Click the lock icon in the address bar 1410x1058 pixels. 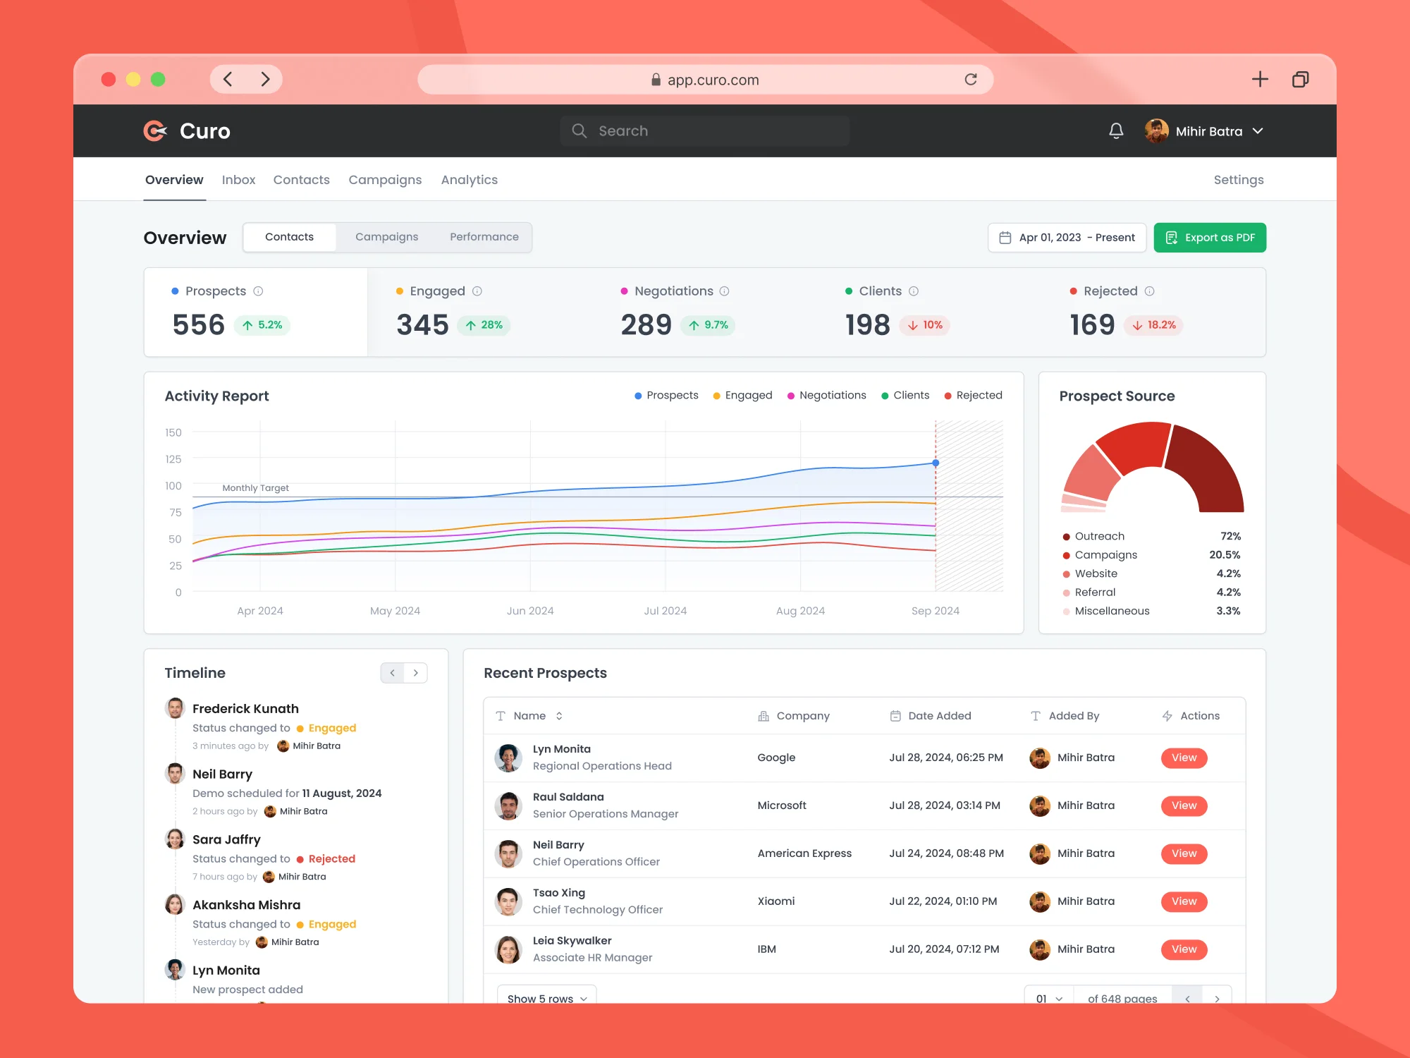click(656, 79)
